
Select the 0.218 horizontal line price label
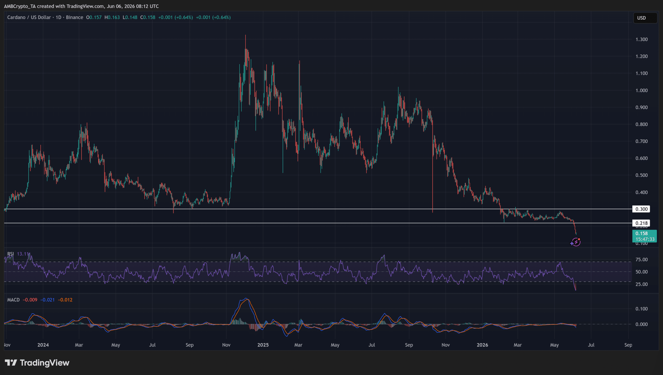(641, 223)
